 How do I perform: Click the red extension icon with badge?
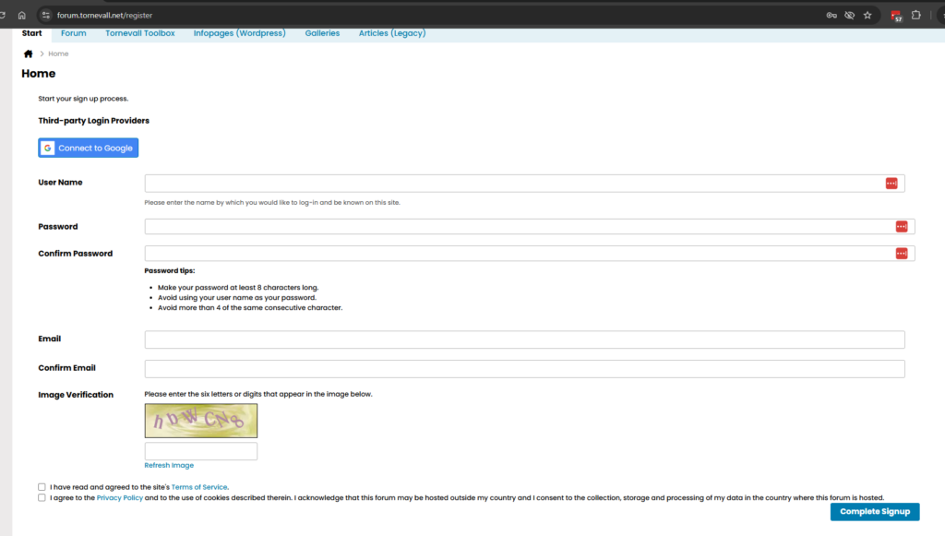[x=895, y=15]
